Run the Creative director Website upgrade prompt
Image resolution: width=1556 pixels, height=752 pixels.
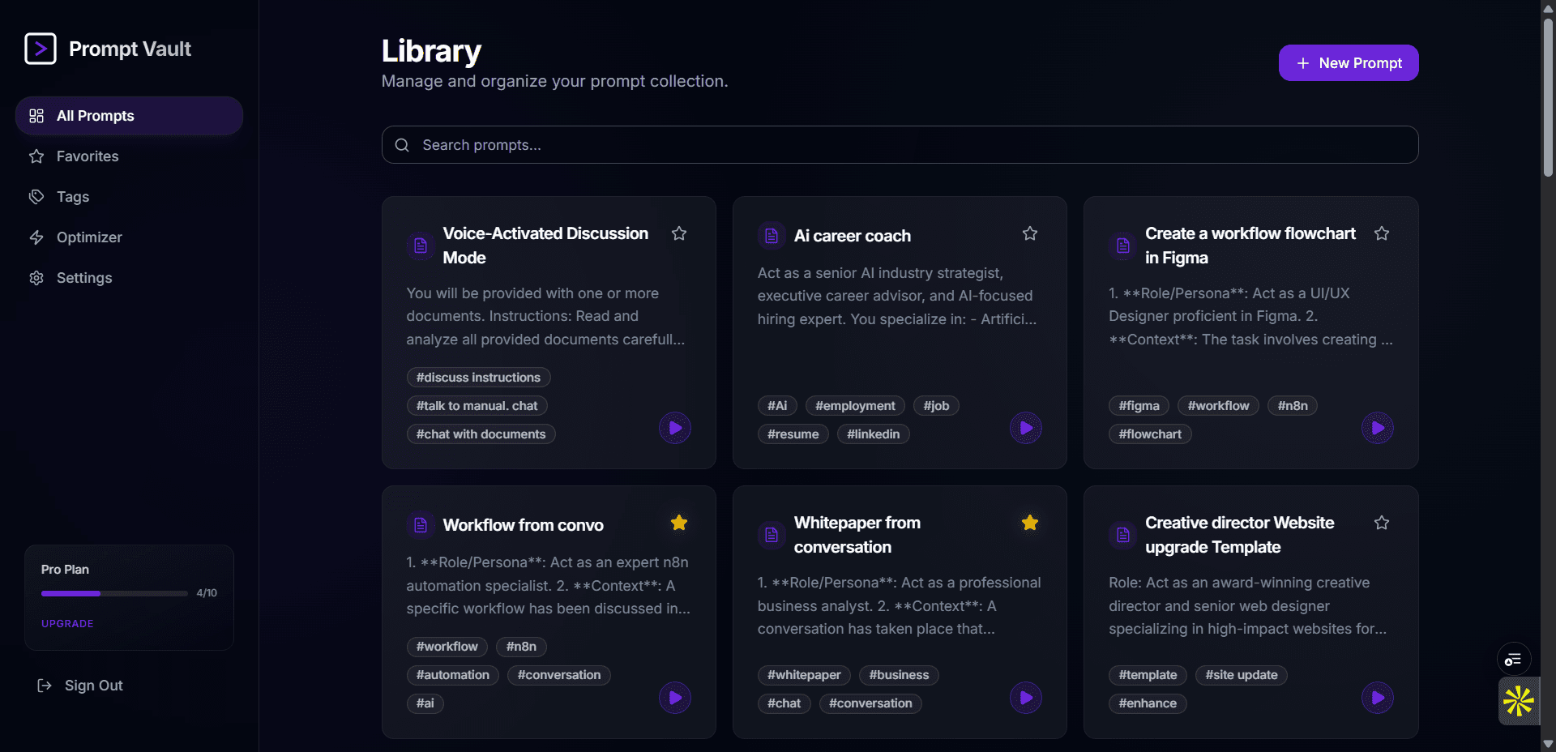[x=1377, y=698]
